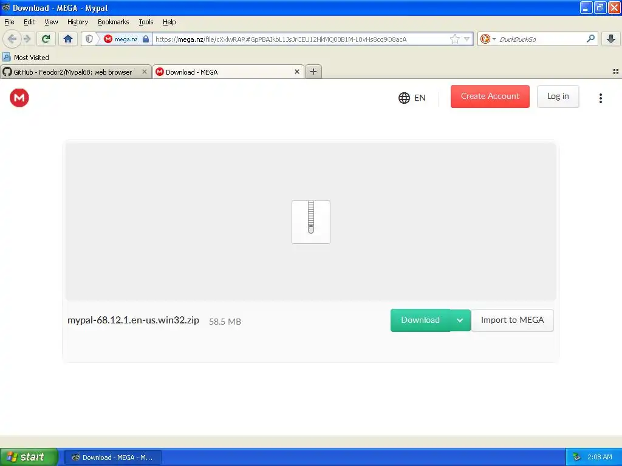Screen dimensions: 622x466
Task: Open the Edit menu
Action: pos(29,22)
